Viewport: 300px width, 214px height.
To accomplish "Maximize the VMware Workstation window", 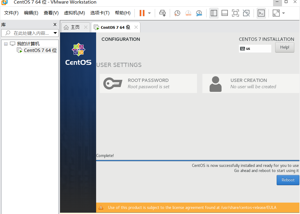I will (286, 2).
